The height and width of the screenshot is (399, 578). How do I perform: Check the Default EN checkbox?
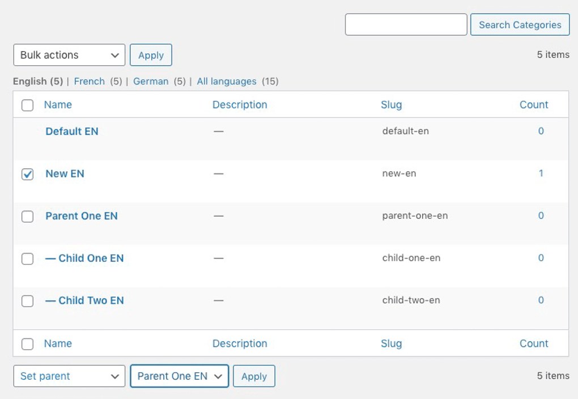point(27,131)
